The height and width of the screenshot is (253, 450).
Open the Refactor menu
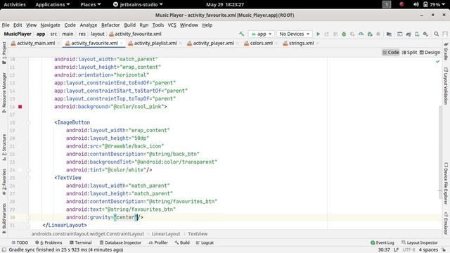[110, 25]
